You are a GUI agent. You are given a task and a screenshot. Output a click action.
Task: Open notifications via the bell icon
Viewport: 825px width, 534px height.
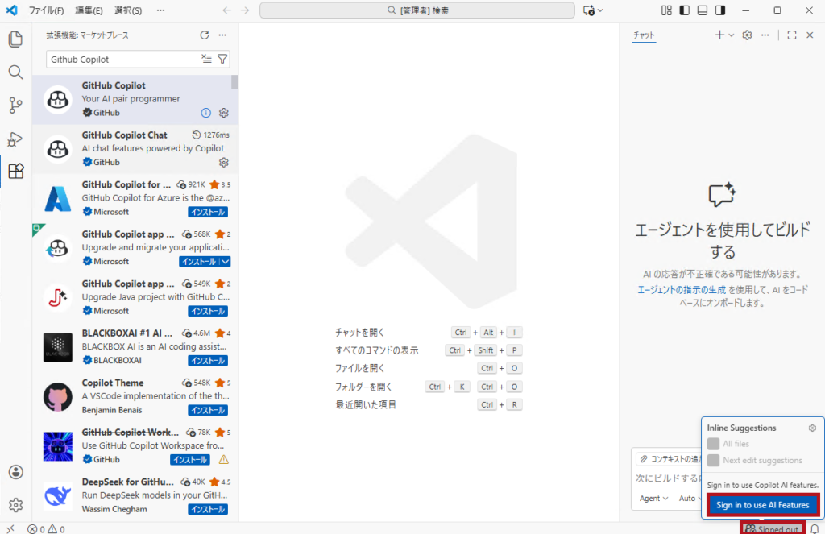[813, 528]
